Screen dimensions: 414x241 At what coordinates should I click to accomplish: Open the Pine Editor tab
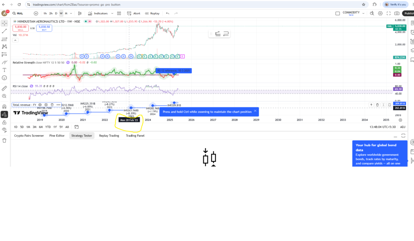pos(57,136)
